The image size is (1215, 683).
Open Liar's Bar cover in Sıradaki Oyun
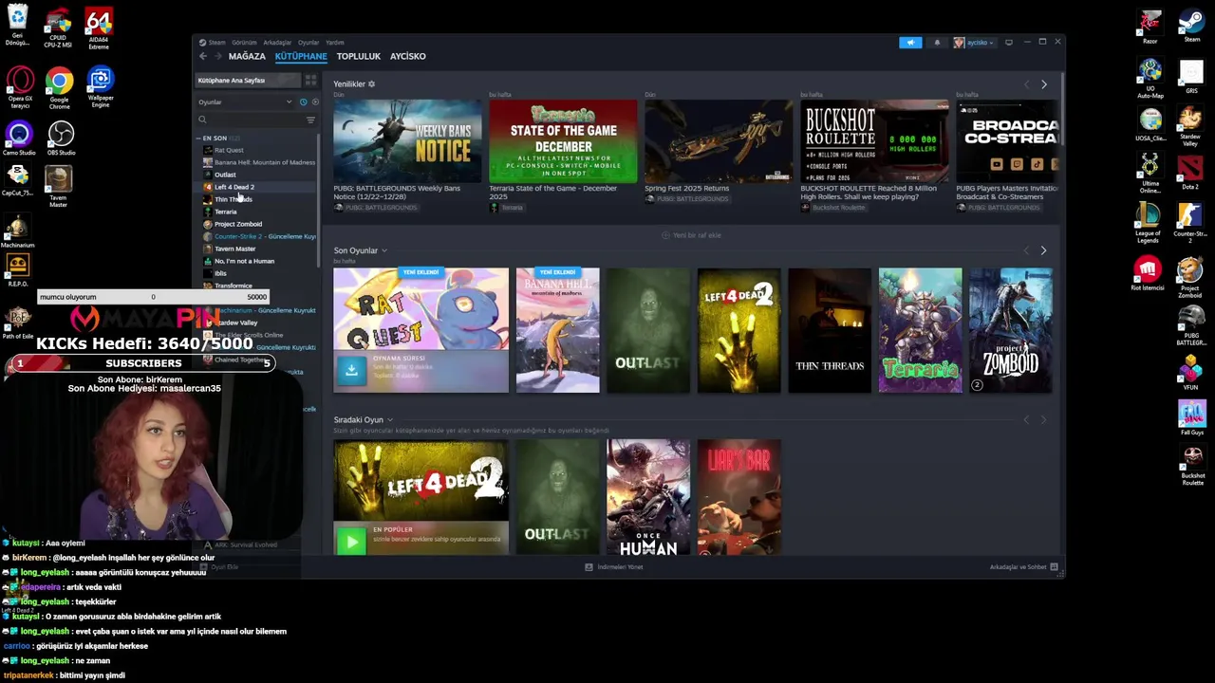739,497
